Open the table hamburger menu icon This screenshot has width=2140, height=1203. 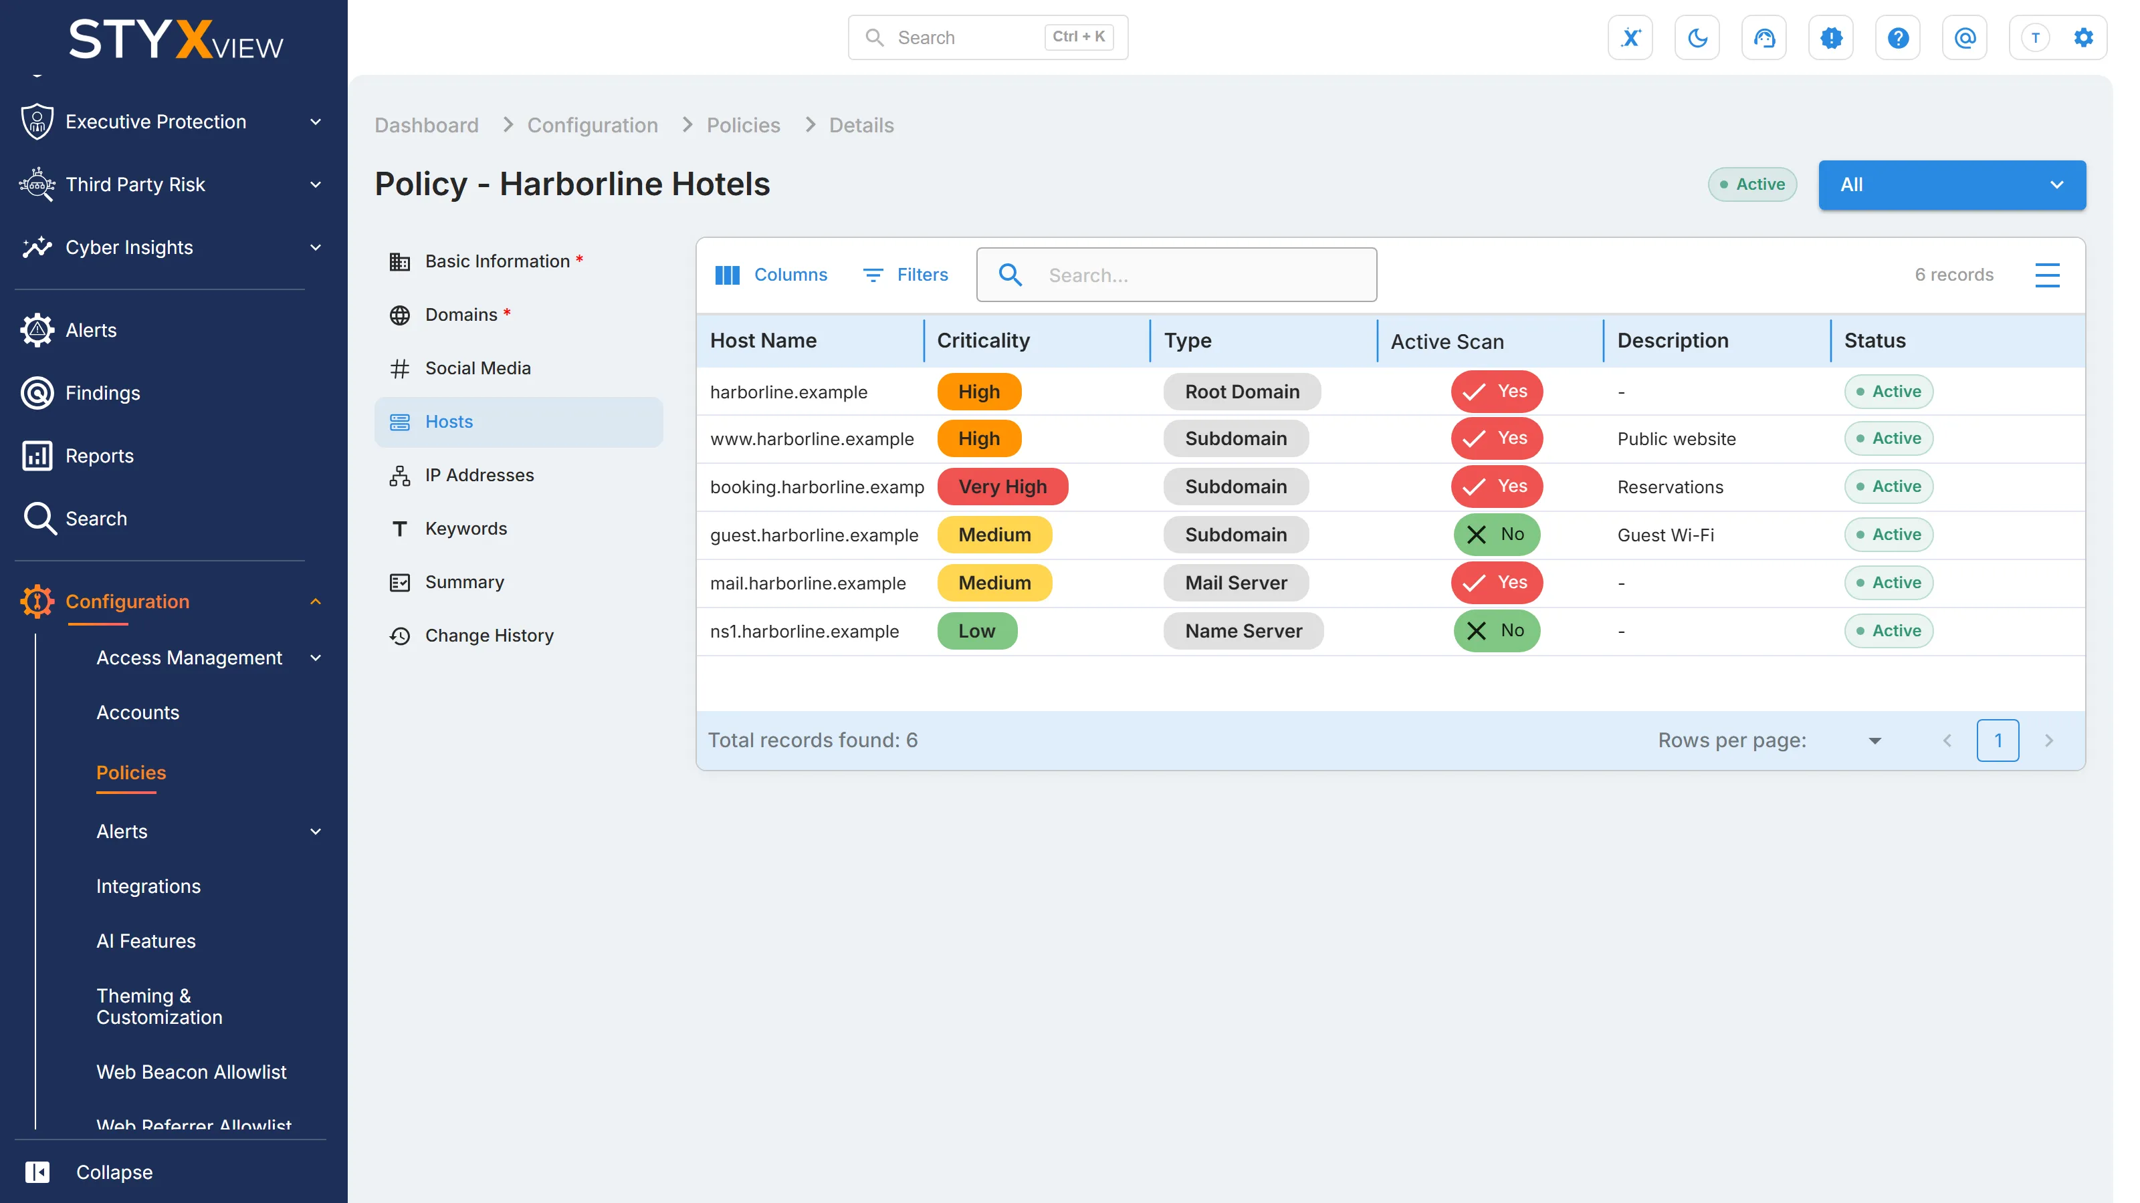point(2047,275)
